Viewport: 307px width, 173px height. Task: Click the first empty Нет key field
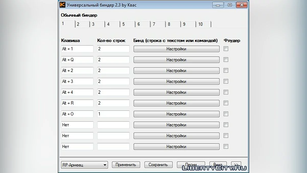point(77,125)
